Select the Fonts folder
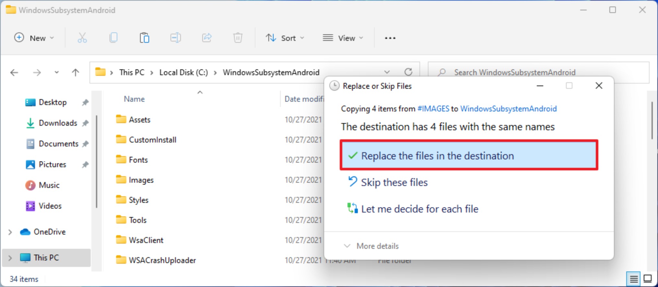This screenshot has width=658, height=287. [132, 160]
